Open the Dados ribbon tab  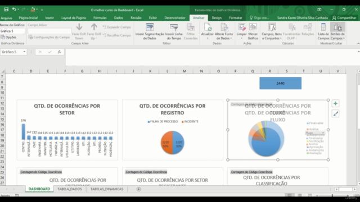pyautogui.click(x=119, y=18)
